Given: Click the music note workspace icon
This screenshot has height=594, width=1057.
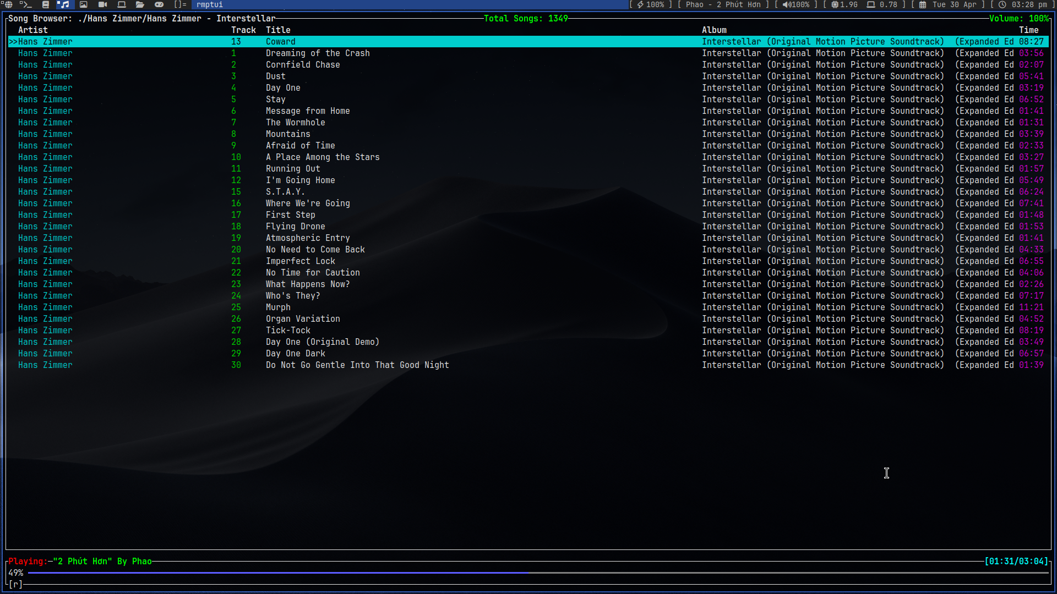Looking at the screenshot, I should (64, 4).
